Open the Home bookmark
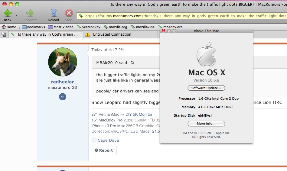Viewport: 287px width, 171px height. point(9,27)
